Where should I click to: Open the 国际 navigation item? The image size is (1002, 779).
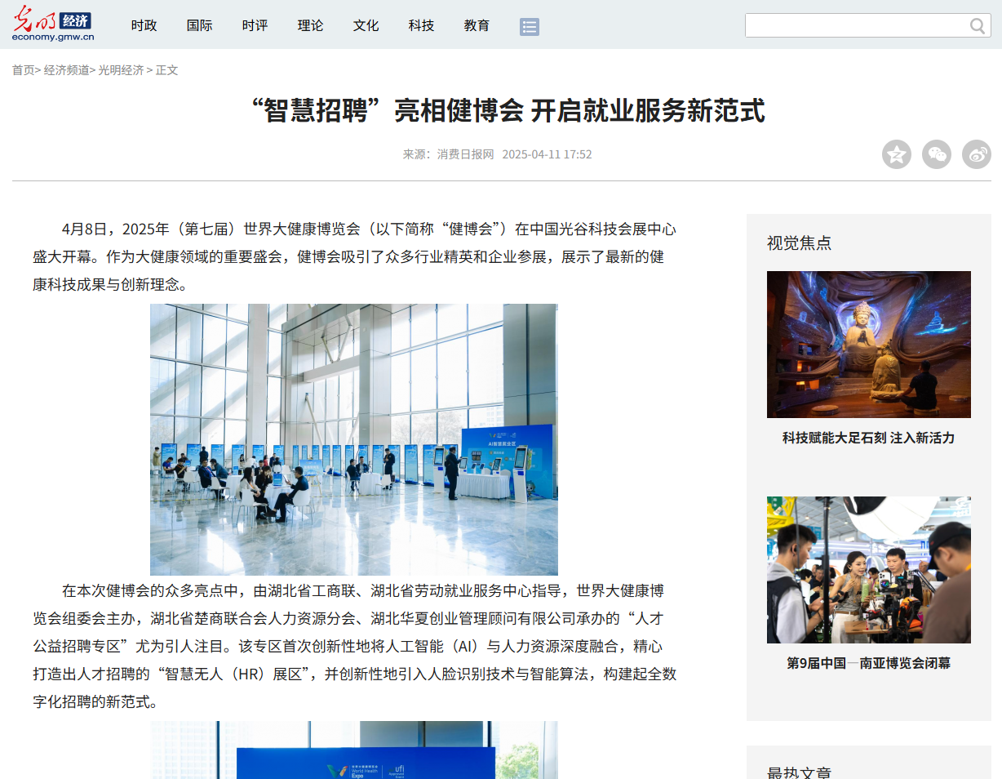point(200,25)
